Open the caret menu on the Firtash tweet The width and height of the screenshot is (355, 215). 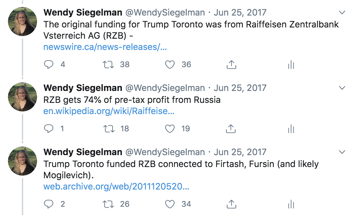[342, 152]
